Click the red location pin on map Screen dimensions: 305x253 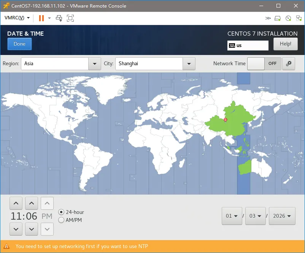pyautogui.click(x=225, y=119)
